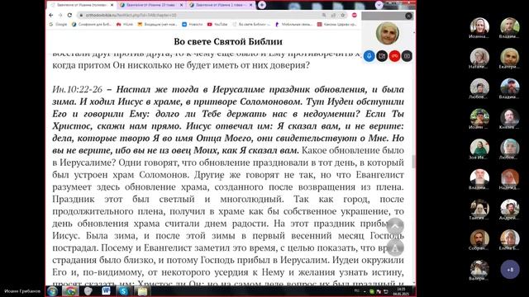Select participant Собран in the right-hand list
Image resolution: width=529 pixels, height=297 pixels.
click(479, 239)
